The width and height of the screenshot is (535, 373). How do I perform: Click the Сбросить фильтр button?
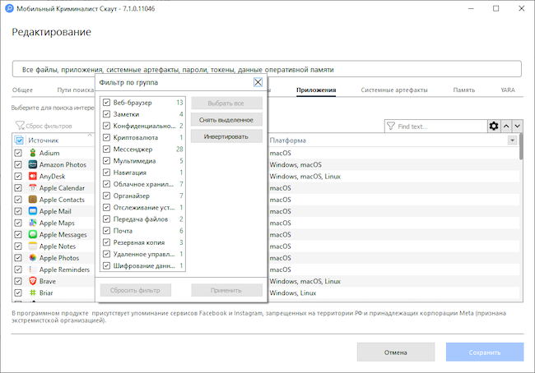point(135,290)
